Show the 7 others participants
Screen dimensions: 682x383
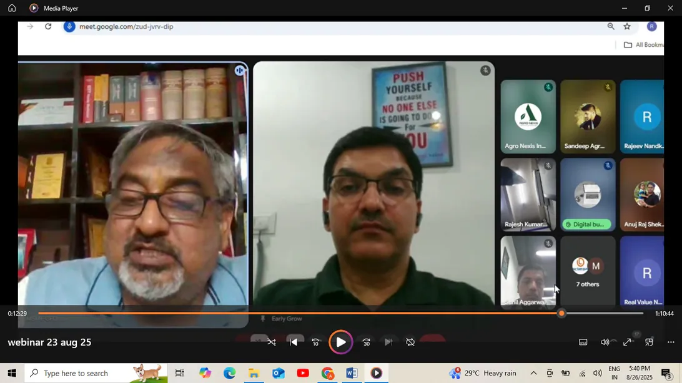click(588, 272)
